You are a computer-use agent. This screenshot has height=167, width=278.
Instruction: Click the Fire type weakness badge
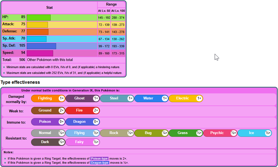click(83, 111)
